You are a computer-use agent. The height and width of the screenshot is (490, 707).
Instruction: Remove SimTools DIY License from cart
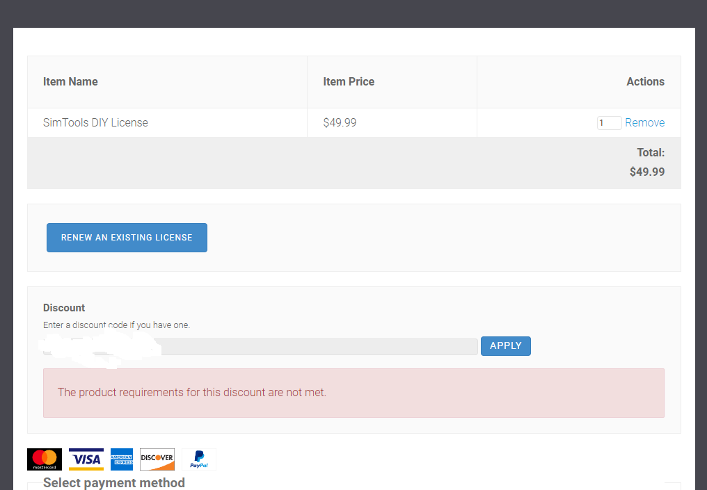(x=644, y=122)
